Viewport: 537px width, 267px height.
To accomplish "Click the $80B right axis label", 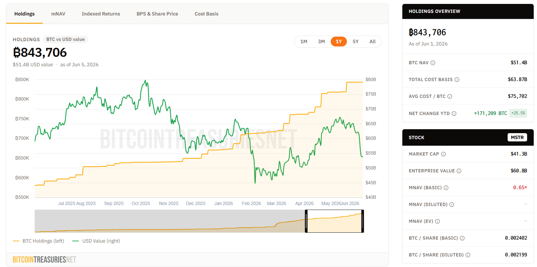I will coord(371,79).
